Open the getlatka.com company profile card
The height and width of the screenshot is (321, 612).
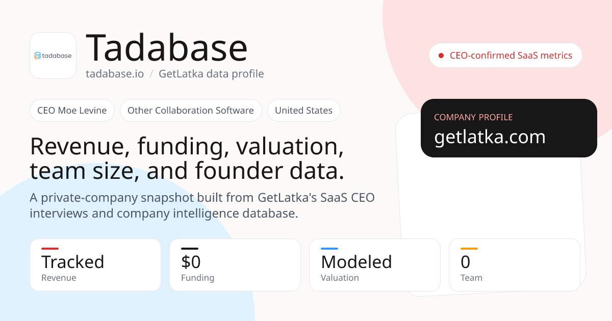509,128
